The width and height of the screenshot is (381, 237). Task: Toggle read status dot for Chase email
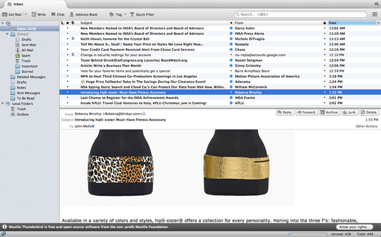coord(231,50)
